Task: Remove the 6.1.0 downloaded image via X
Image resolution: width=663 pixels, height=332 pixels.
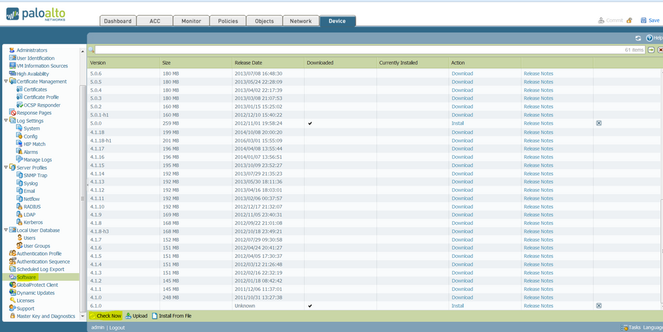Action: click(x=599, y=305)
